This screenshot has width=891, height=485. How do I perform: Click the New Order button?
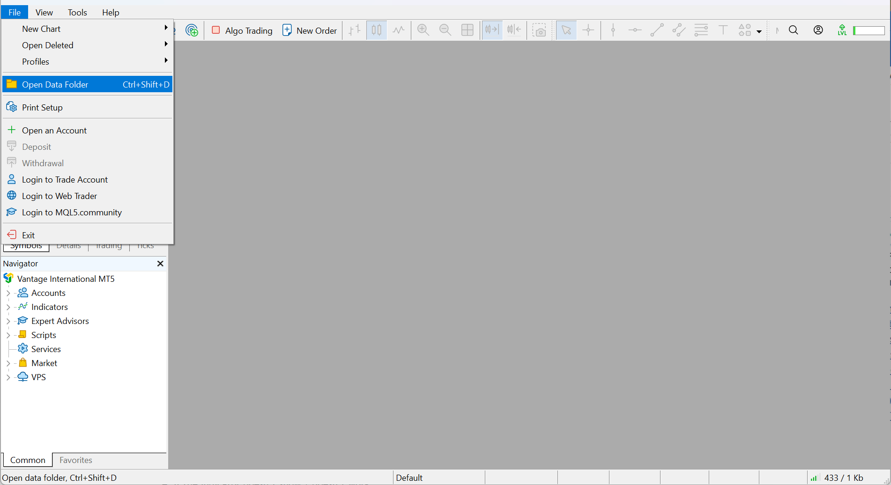310,30
